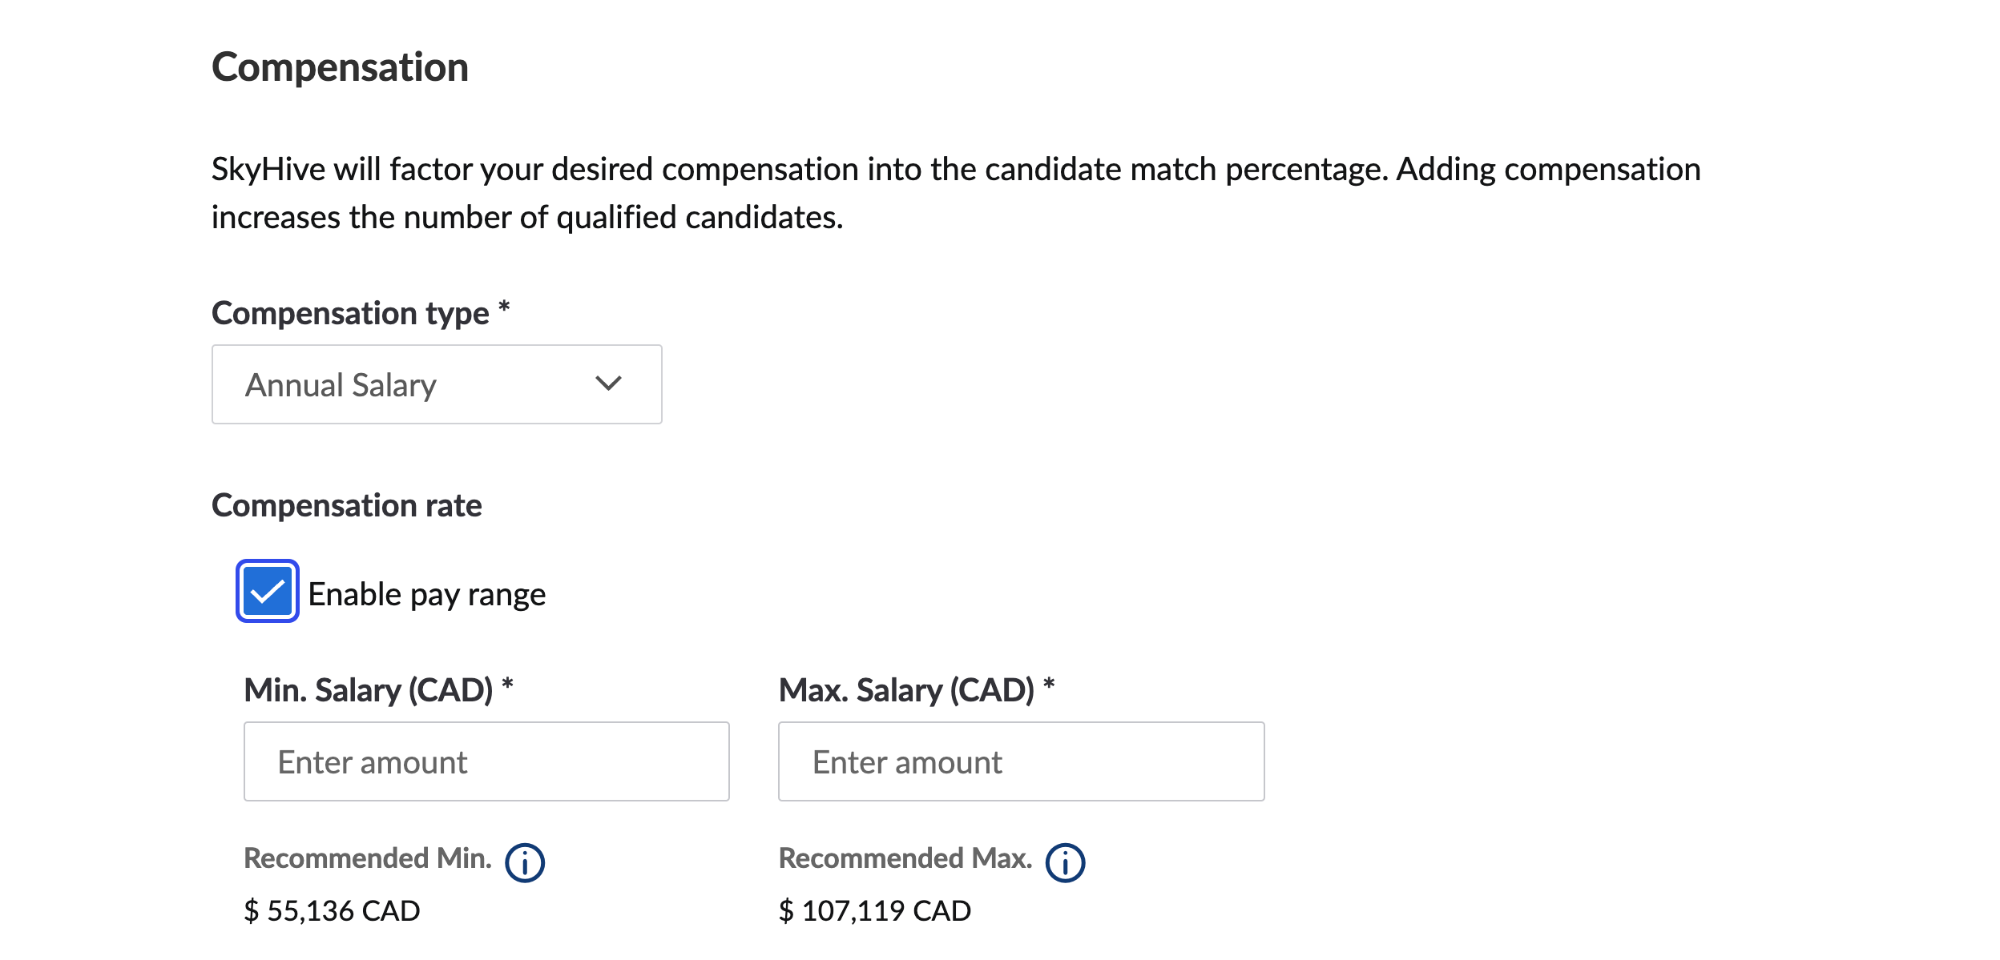Click the Recommended Max. label text
2000x960 pixels.
[905, 858]
